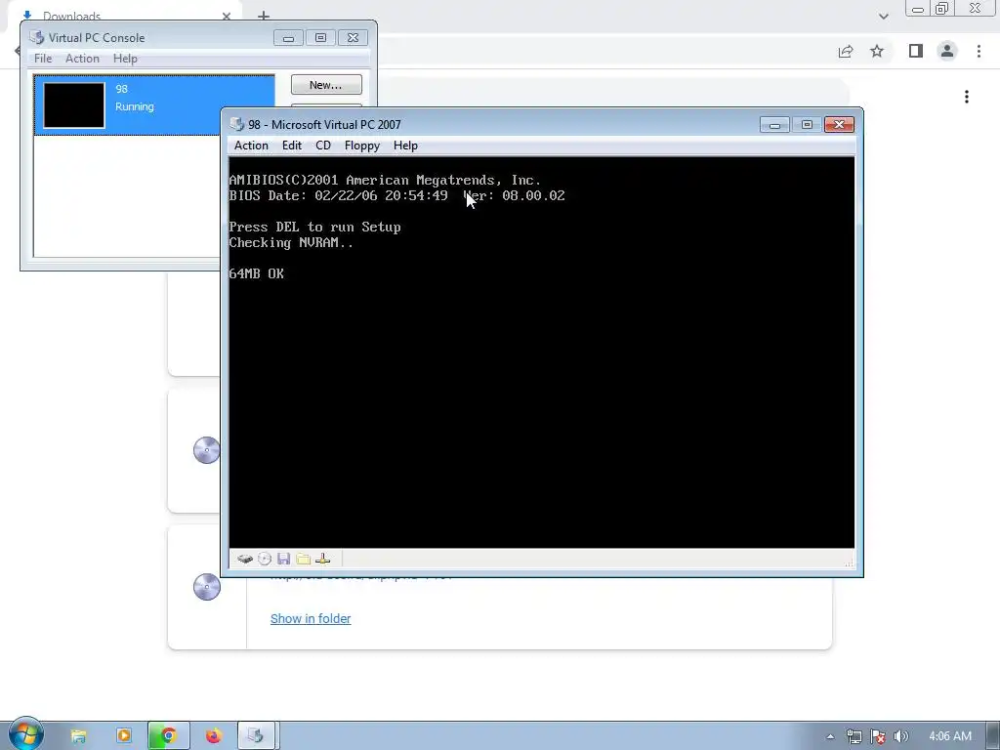This screenshot has height=750, width=1000.
Task: Open the Chrome profile avatar icon
Action: 947,51
